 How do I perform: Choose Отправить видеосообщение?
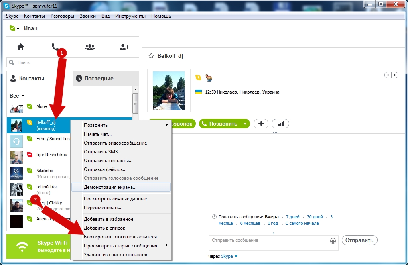click(121, 143)
